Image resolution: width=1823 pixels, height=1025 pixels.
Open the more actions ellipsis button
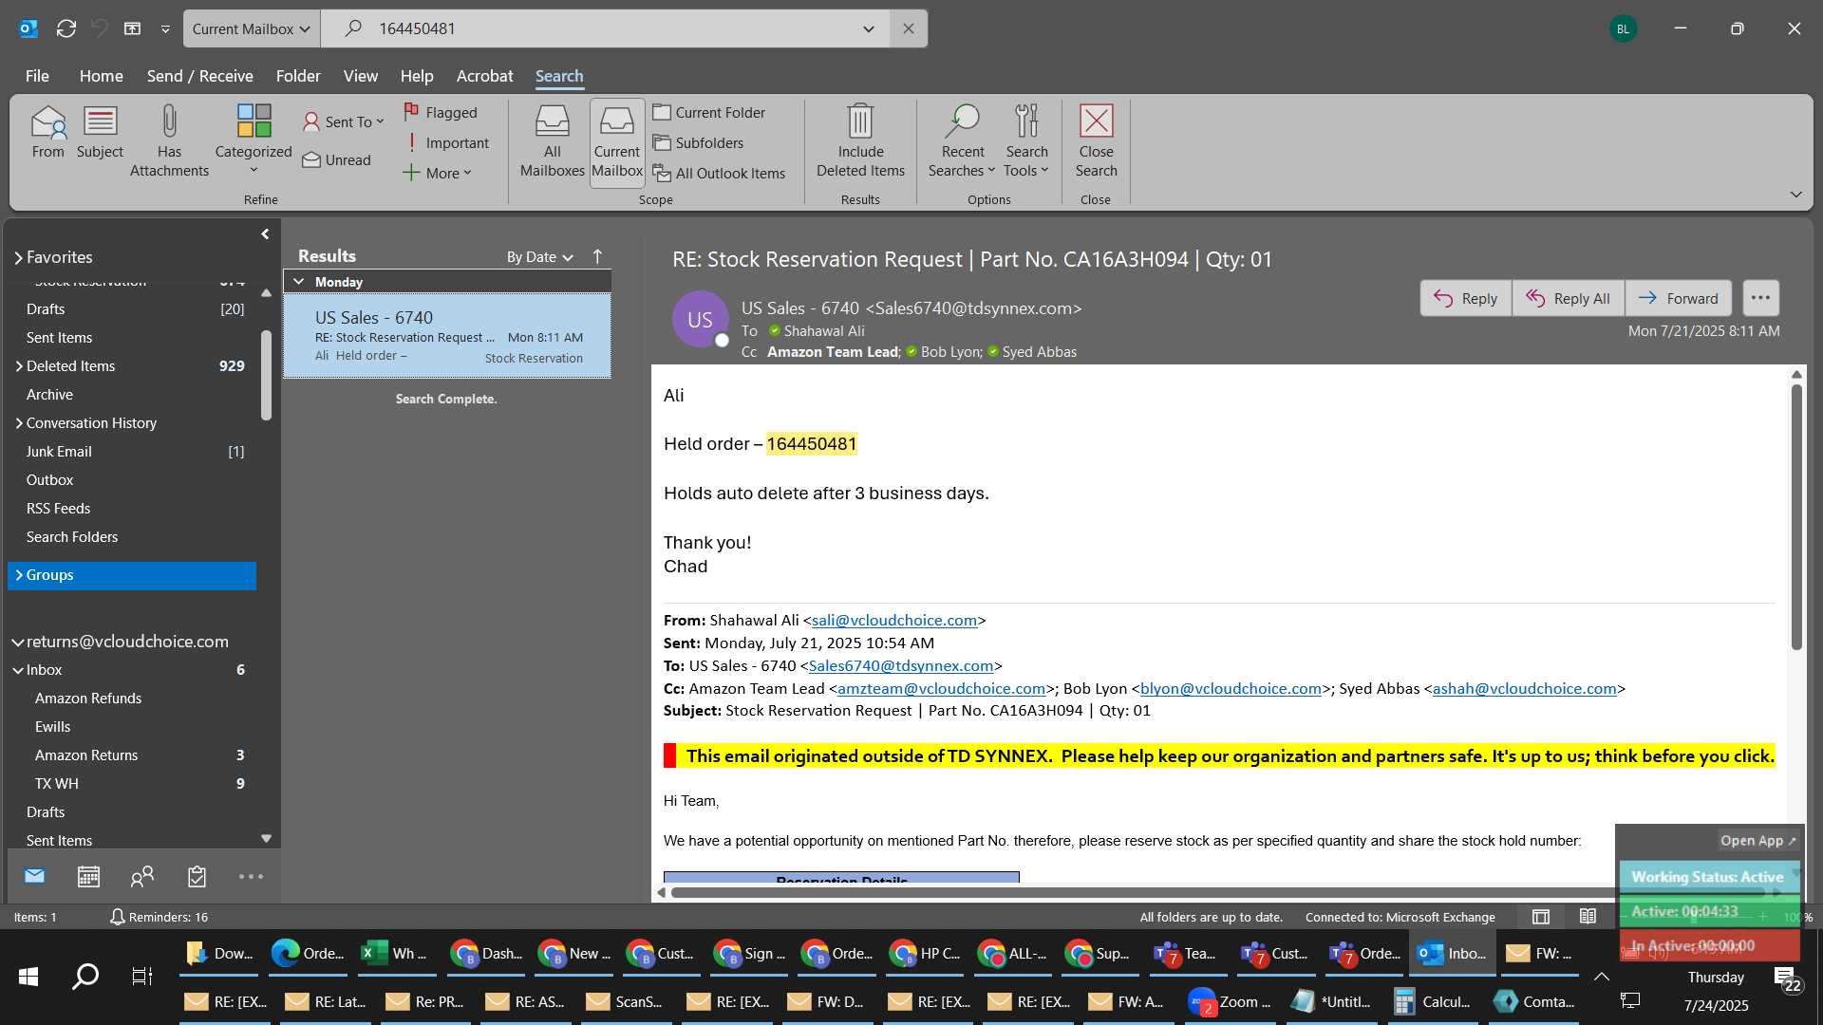1760,298
